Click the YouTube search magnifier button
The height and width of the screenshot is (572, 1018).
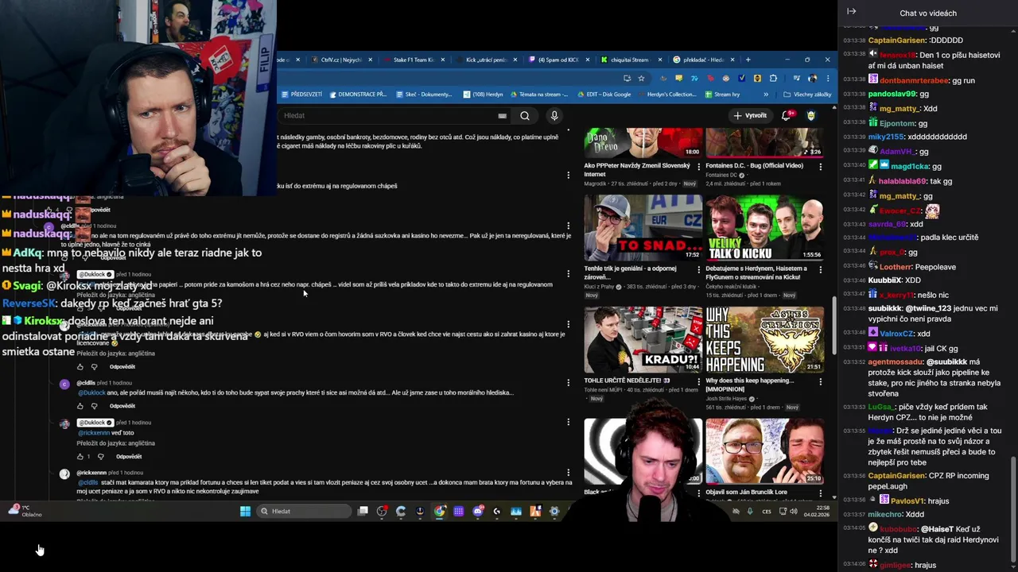(x=525, y=116)
